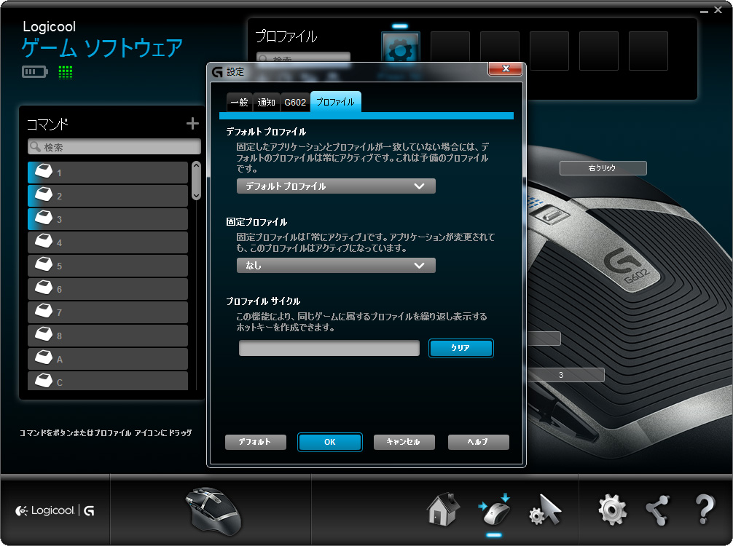The height and width of the screenshot is (546, 733).
Task: Select key icon for command A
Action: [44, 357]
